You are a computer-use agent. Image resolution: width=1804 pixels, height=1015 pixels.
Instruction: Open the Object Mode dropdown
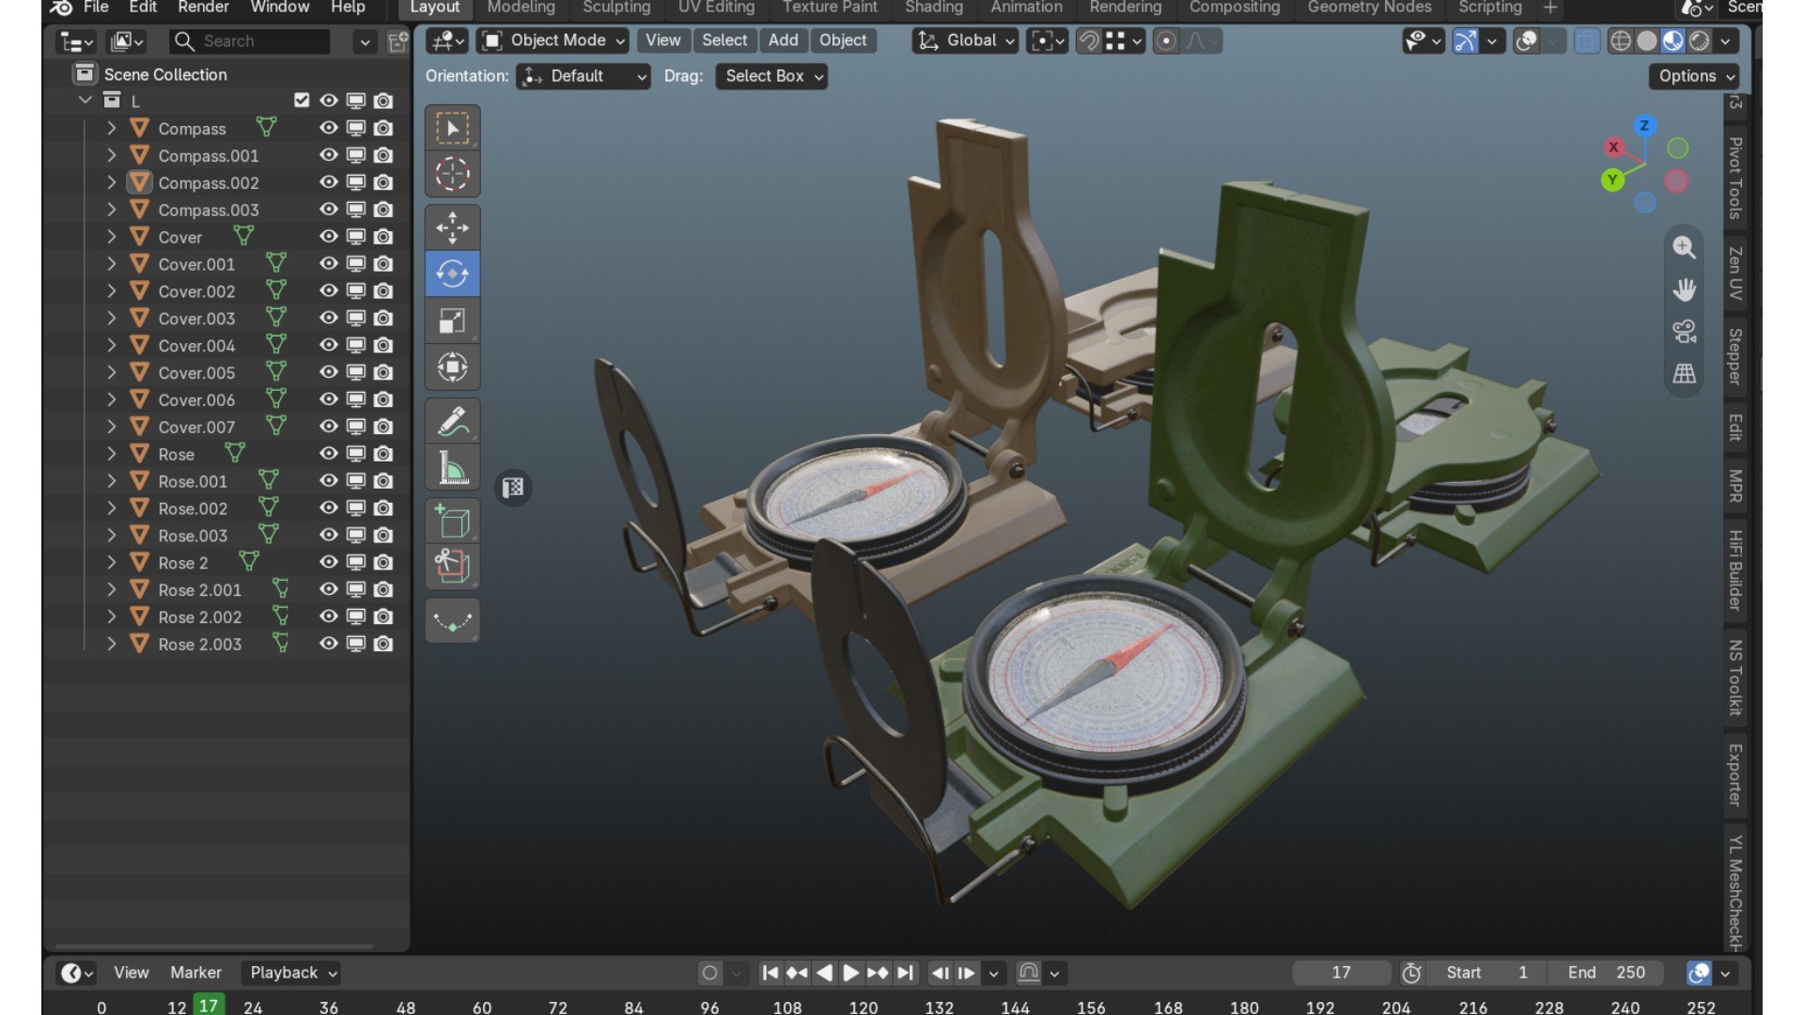(553, 40)
